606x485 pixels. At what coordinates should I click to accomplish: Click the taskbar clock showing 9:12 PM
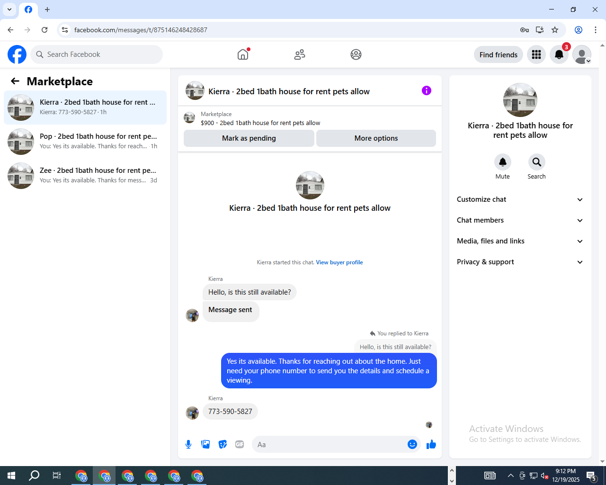(566, 476)
